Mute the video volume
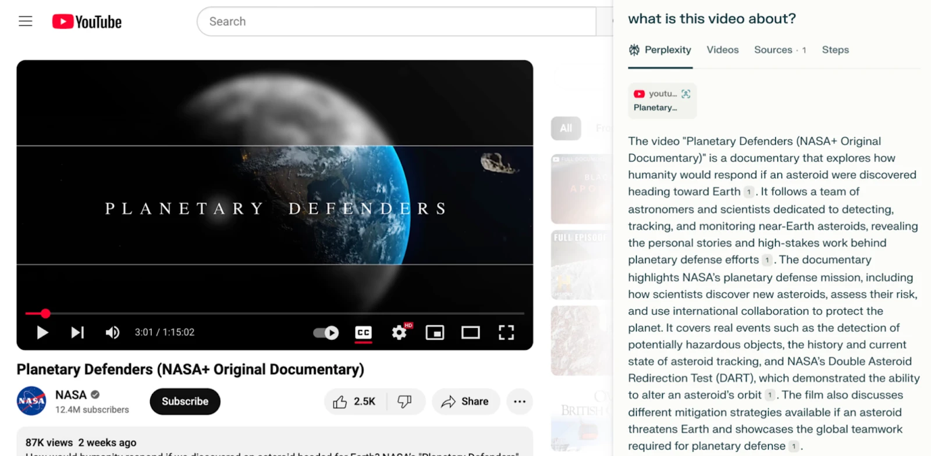The height and width of the screenshot is (456, 931). [x=112, y=332]
